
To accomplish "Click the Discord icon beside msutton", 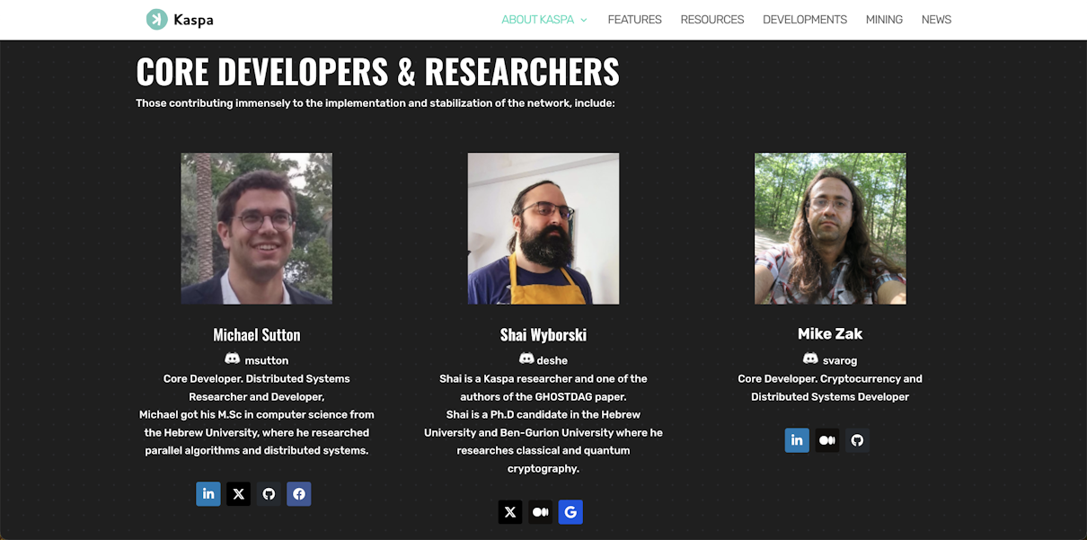I will [x=232, y=359].
